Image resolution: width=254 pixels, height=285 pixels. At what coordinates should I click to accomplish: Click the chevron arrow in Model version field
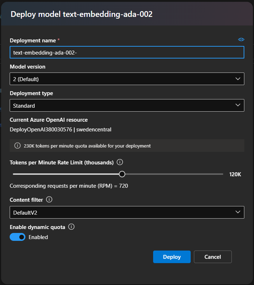coord(238,79)
